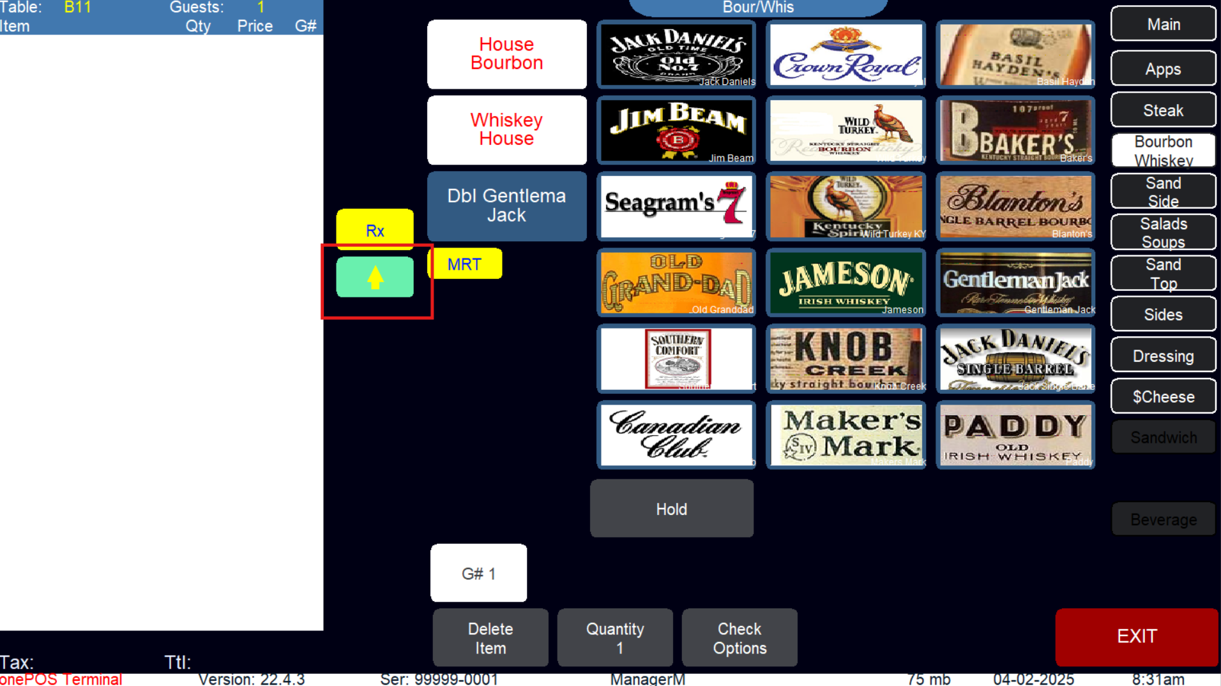
Task: Choose Wild Turkey Kentucky Spirit tile
Action: click(846, 207)
